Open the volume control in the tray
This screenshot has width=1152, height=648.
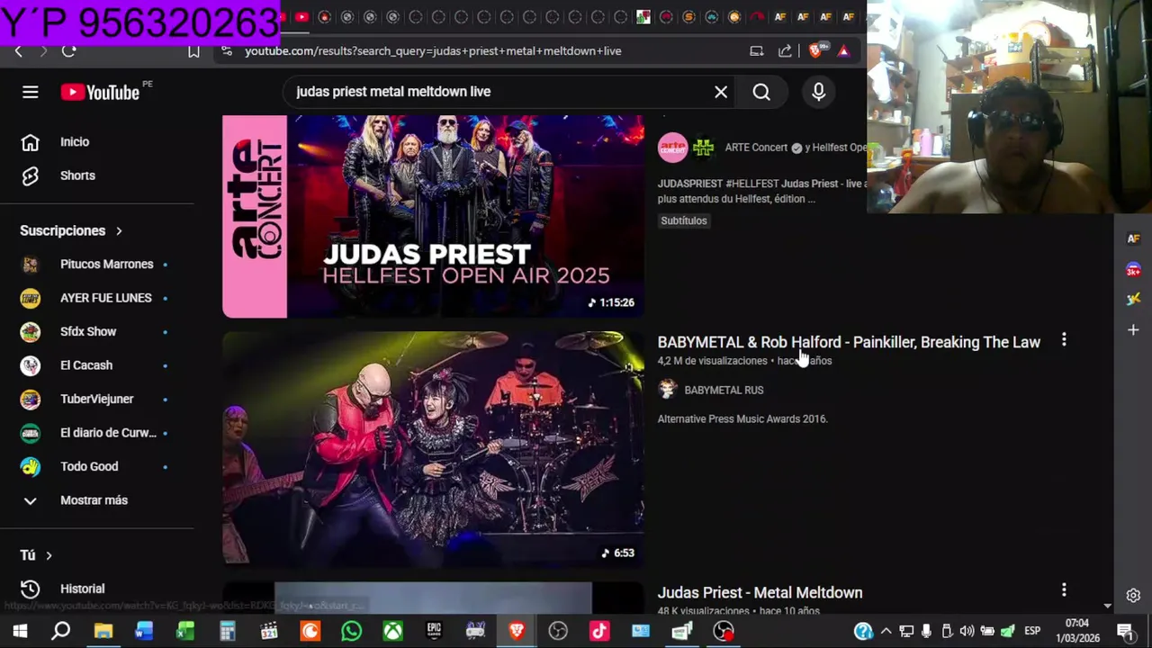tap(967, 631)
